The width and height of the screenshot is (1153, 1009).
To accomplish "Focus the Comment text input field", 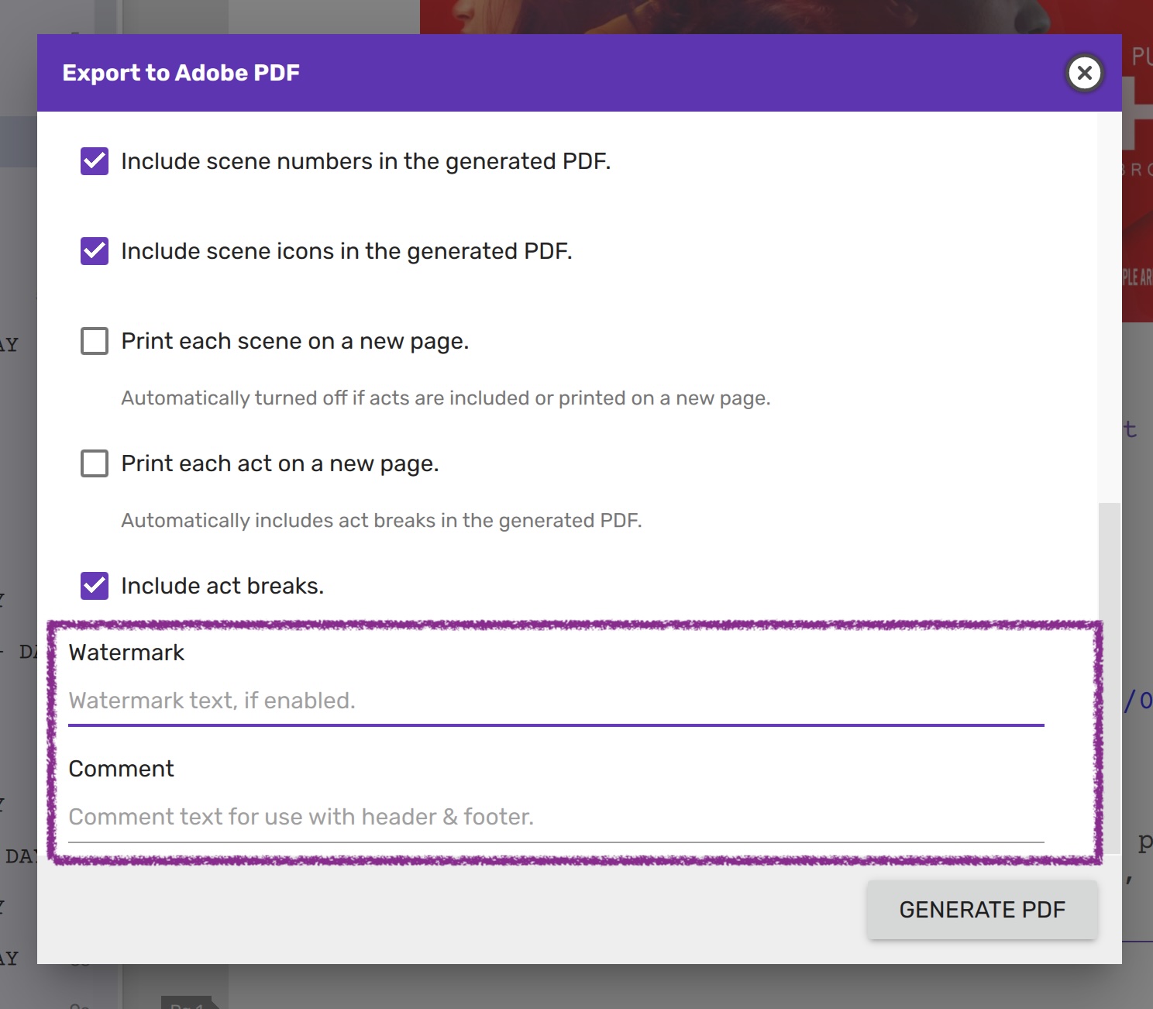I will pyautogui.click(x=555, y=817).
